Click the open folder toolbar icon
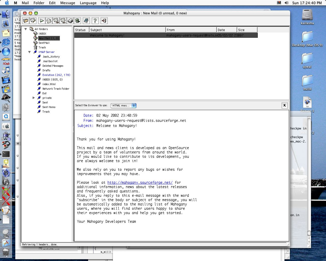This screenshot has width=326, height=261. click(x=26, y=21)
